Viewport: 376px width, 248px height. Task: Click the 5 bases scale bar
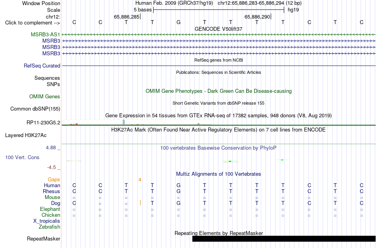point(219,10)
